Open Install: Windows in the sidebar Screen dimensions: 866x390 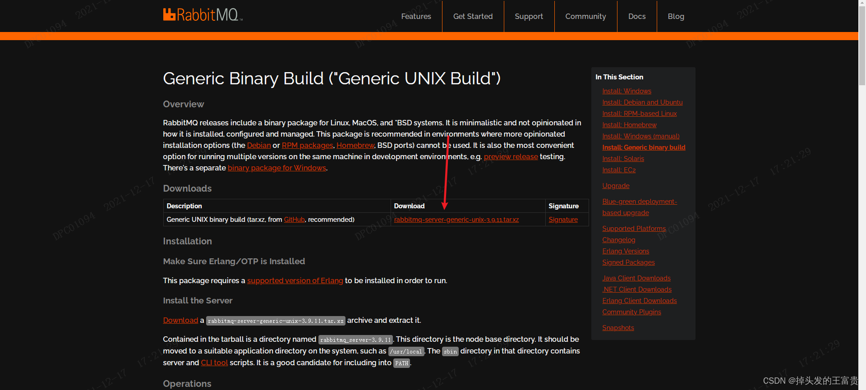point(626,91)
